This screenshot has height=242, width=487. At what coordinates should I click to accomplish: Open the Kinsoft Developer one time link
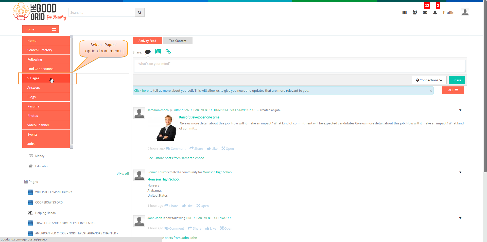point(199,117)
